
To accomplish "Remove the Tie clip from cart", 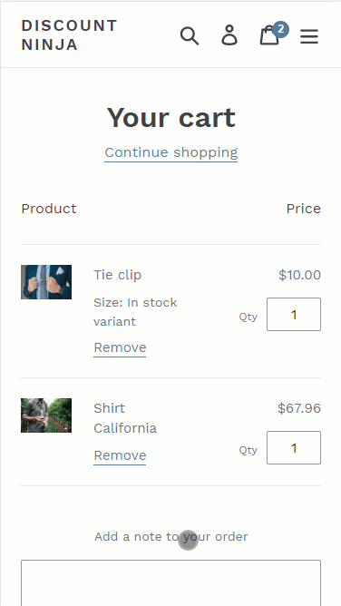I will click(x=120, y=347).
